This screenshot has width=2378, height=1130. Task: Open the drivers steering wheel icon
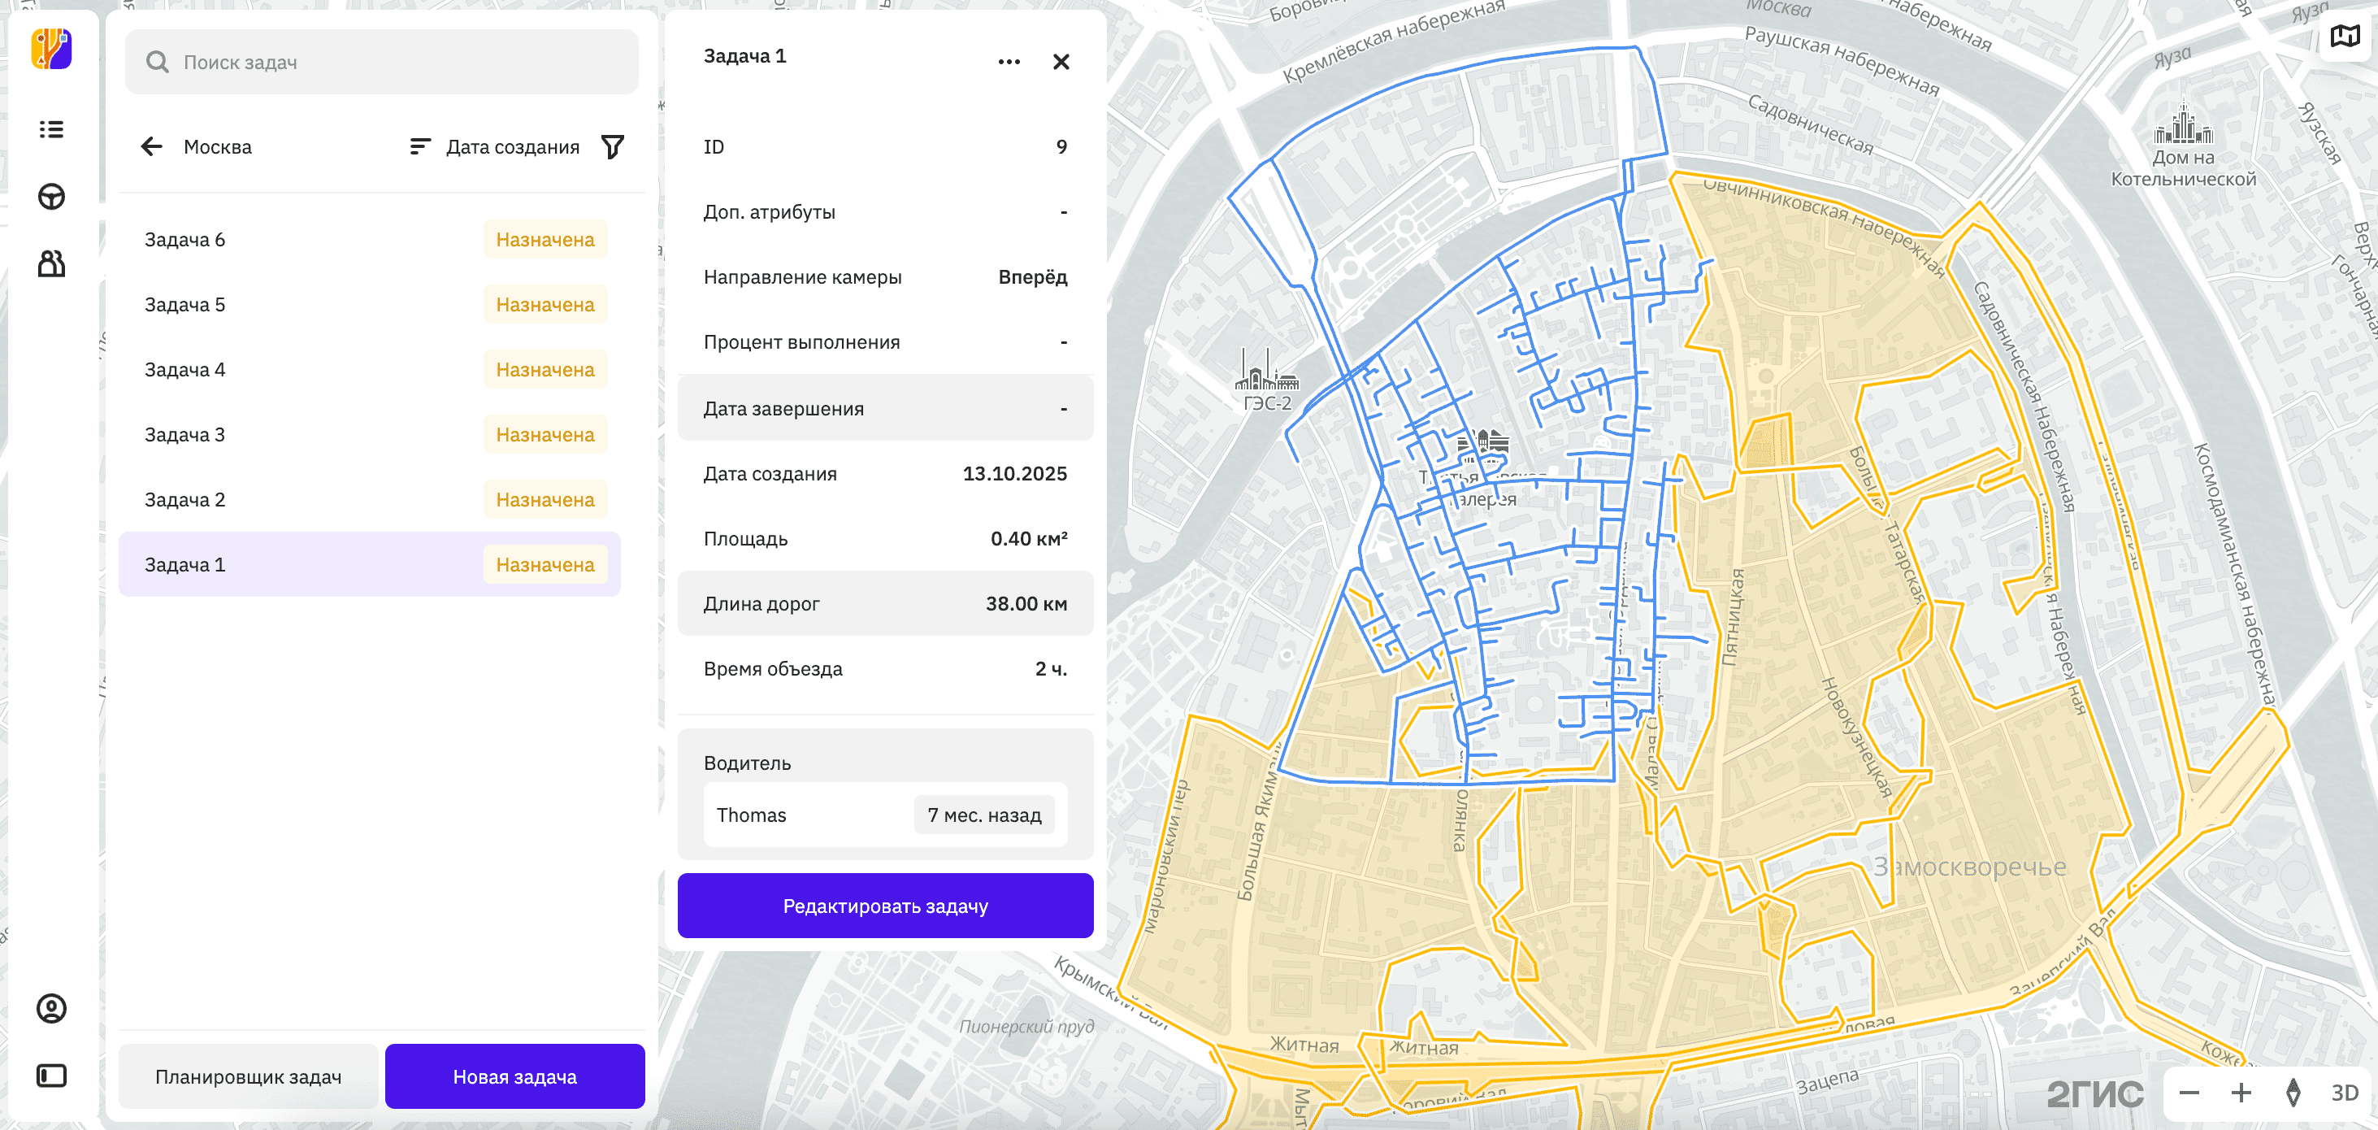[x=52, y=197]
